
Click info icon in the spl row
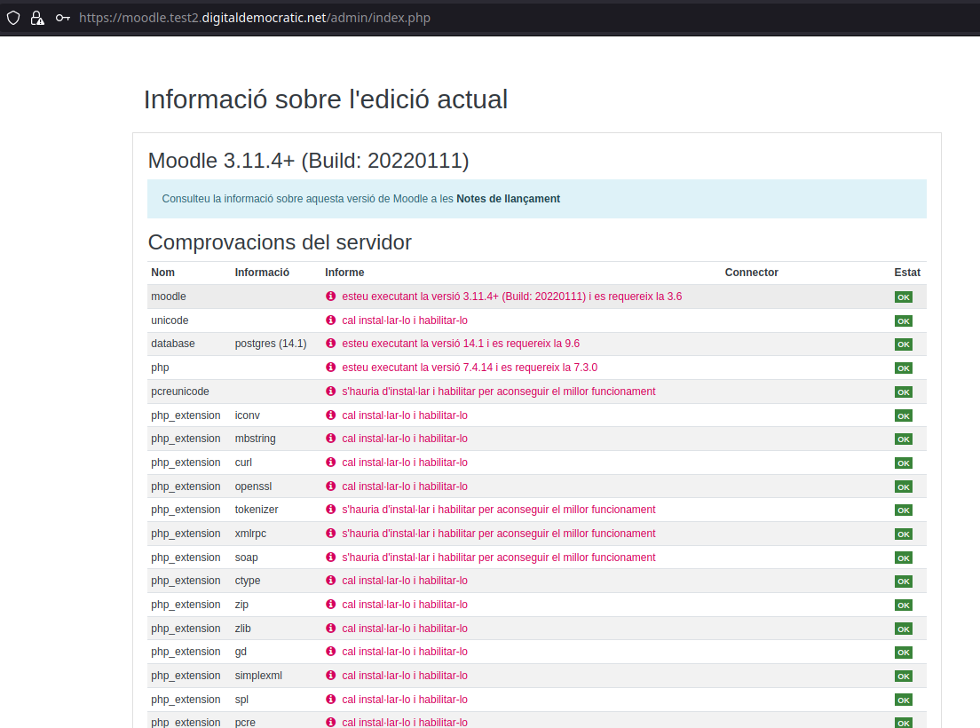click(330, 700)
